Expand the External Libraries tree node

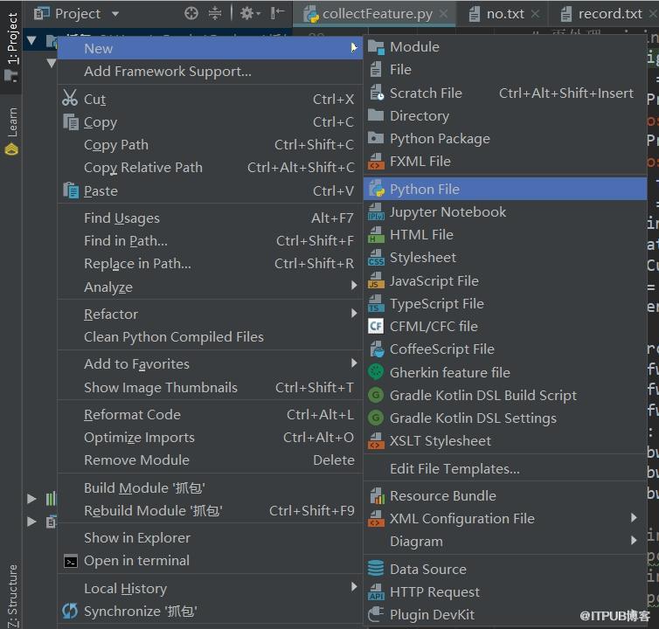click(31, 499)
